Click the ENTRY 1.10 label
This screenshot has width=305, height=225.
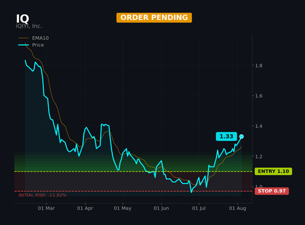pyautogui.click(x=273, y=171)
